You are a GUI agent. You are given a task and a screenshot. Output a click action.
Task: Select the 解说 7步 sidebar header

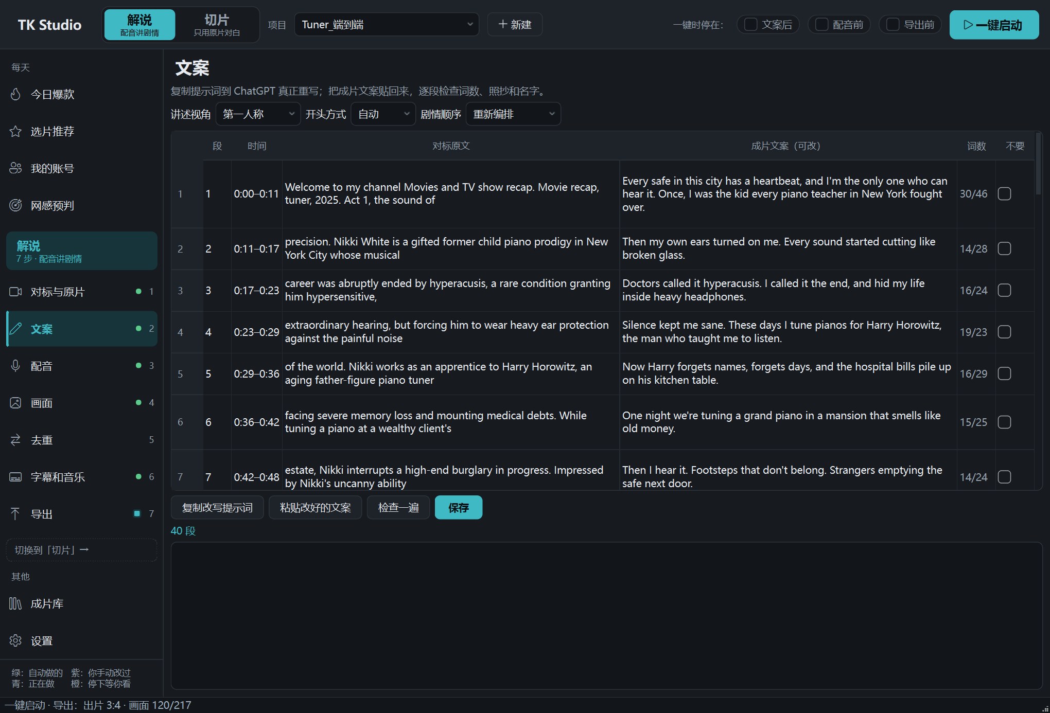tap(82, 251)
